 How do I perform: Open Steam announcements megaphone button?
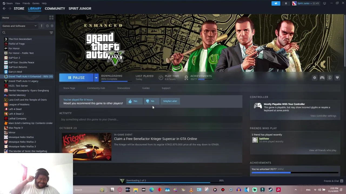276,3
